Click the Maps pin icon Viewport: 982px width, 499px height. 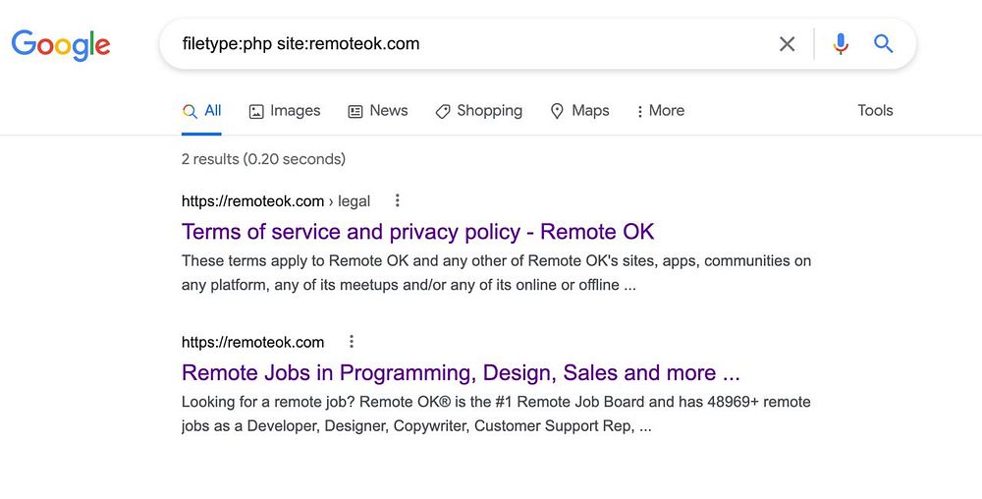pyautogui.click(x=558, y=111)
